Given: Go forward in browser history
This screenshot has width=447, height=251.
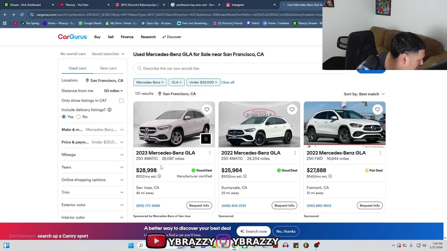Looking at the screenshot, I should click(x=13, y=15).
